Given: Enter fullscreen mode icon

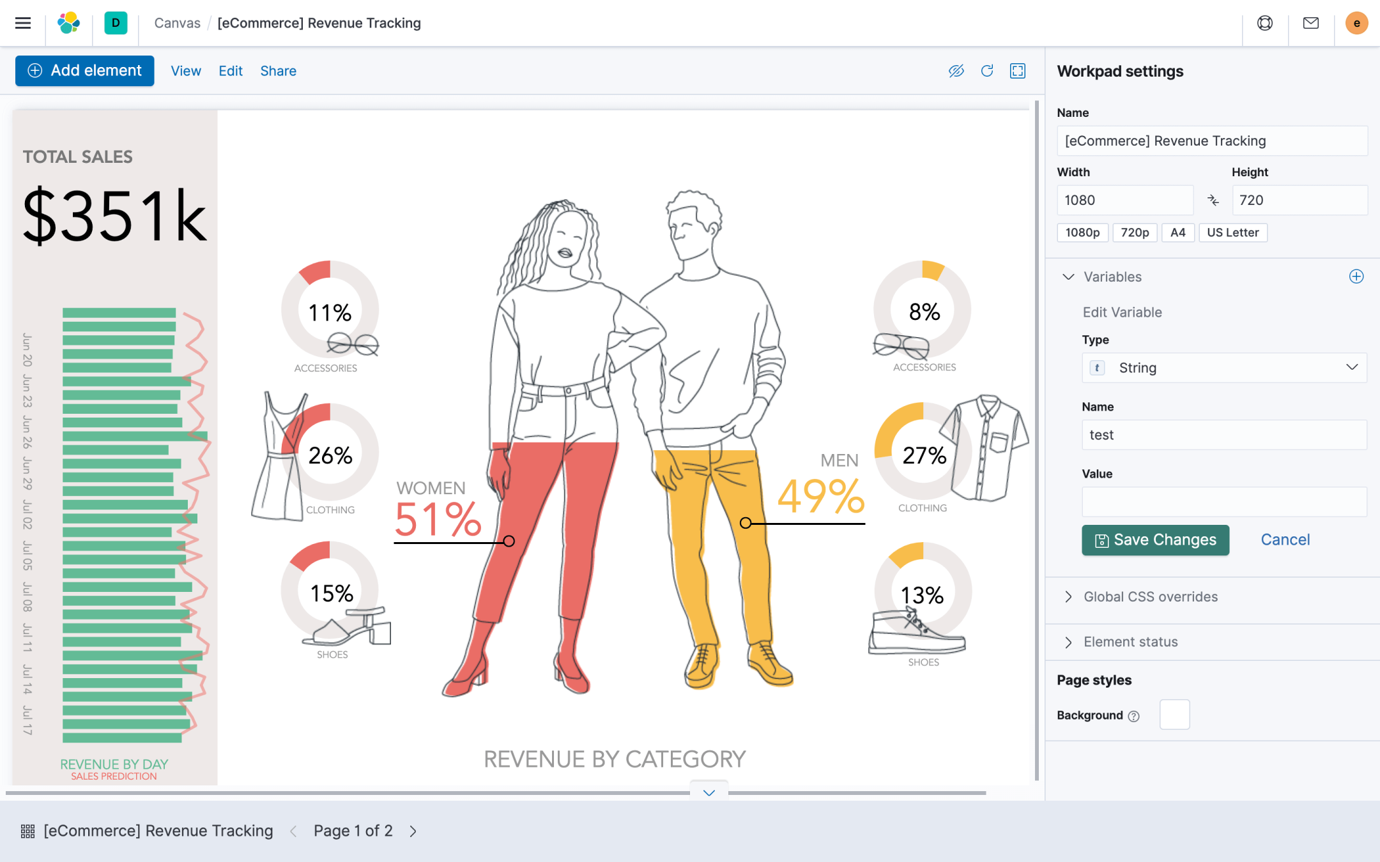Looking at the screenshot, I should (x=1018, y=71).
